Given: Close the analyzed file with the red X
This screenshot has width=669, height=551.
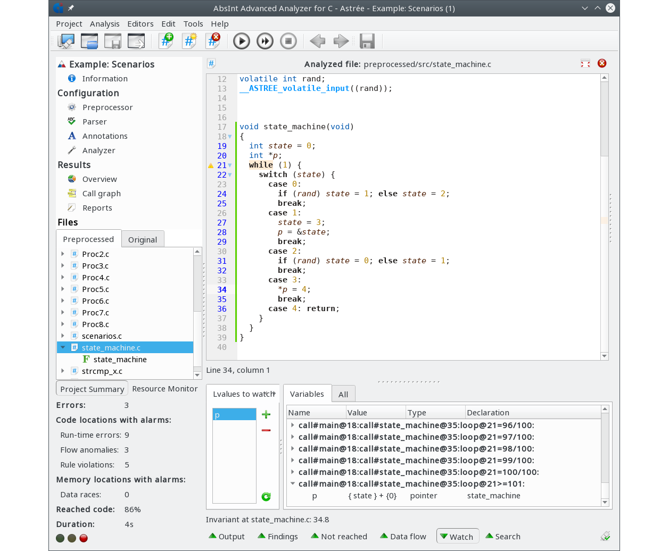Looking at the screenshot, I should [602, 63].
